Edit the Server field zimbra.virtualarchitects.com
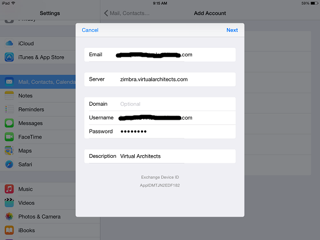This screenshot has width=320, height=240. (x=160, y=79)
